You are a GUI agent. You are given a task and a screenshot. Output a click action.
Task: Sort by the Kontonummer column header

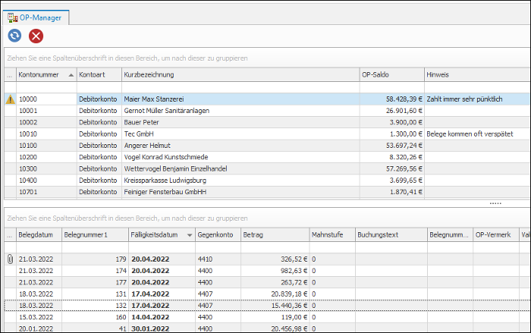tap(46, 75)
